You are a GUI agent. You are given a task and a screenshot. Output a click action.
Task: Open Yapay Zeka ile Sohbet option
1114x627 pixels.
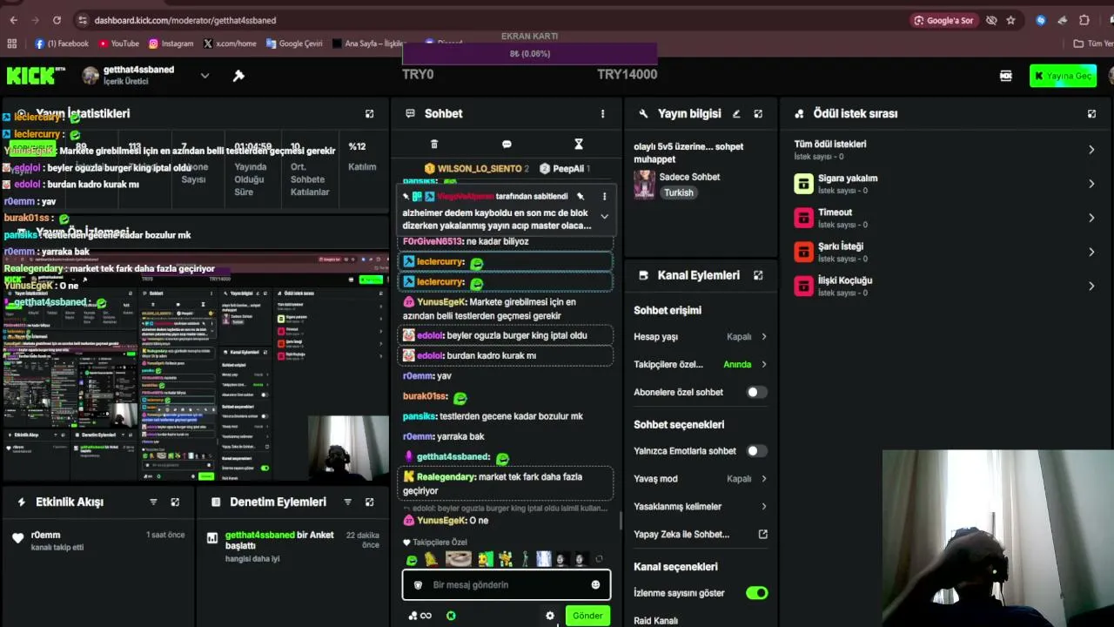click(x=681, y=534)
